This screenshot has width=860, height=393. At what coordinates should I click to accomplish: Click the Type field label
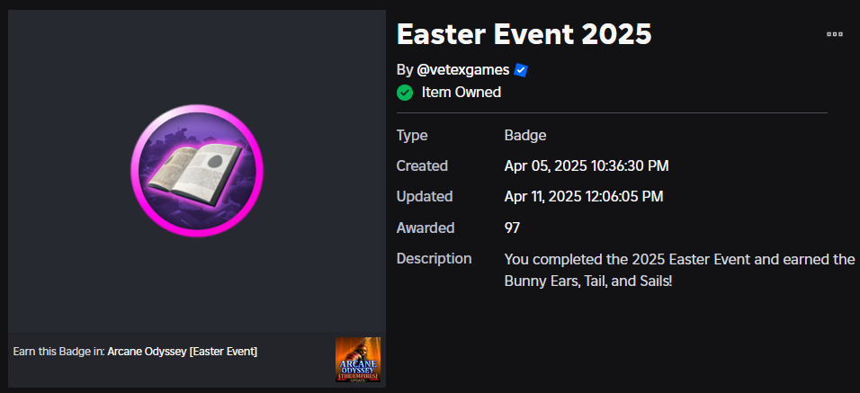(x=412, y=136)
